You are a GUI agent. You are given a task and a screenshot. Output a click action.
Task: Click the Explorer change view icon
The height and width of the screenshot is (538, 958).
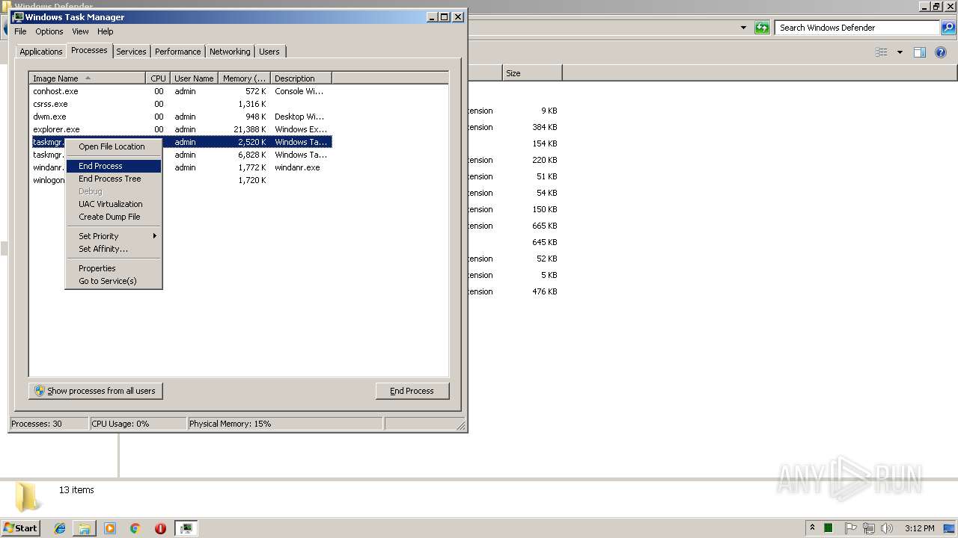coord(882,52)
